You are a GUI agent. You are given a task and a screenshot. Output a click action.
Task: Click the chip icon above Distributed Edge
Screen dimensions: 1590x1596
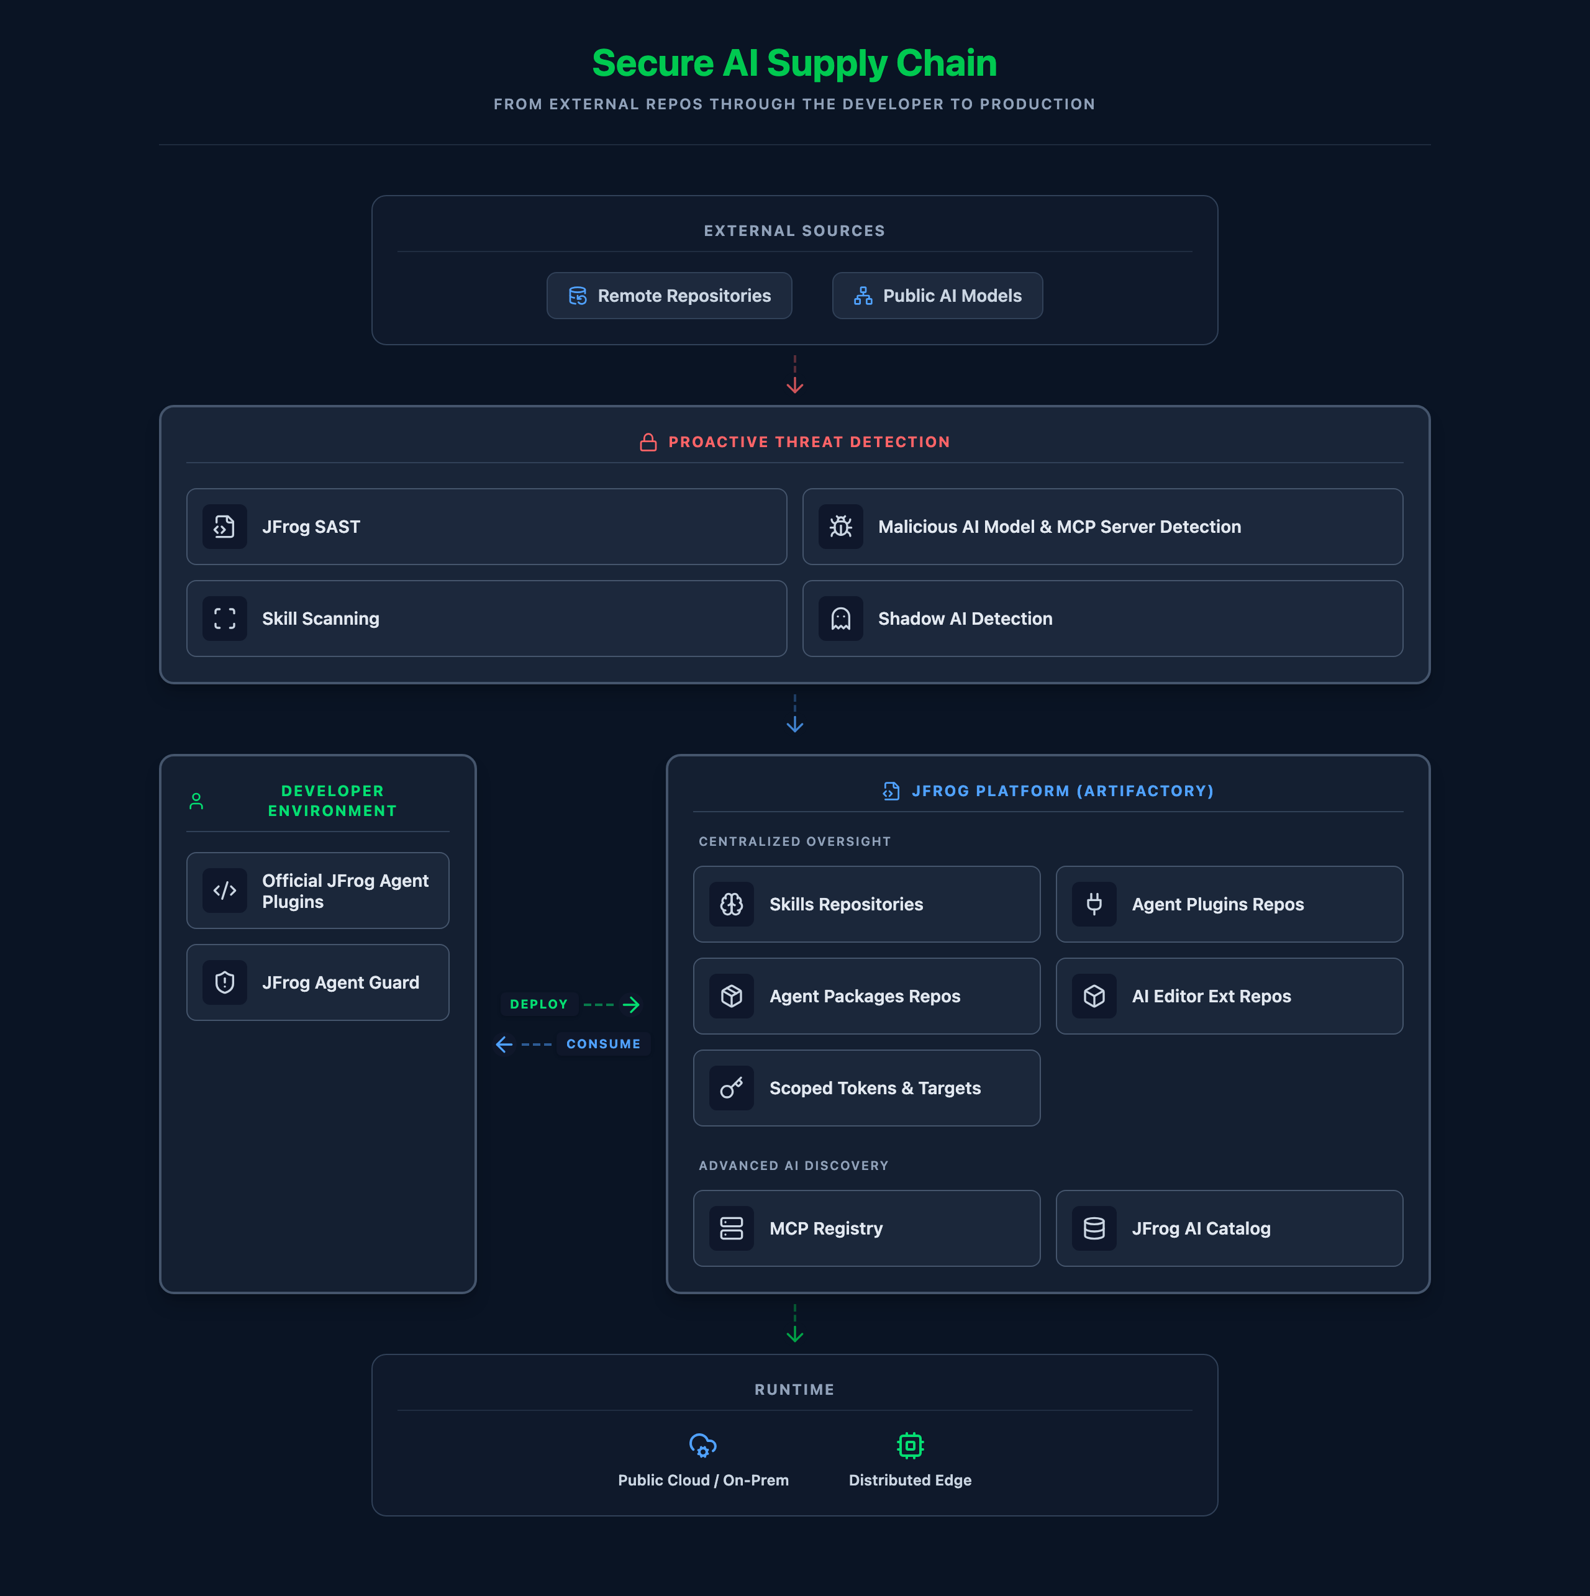click(910, 1446)
